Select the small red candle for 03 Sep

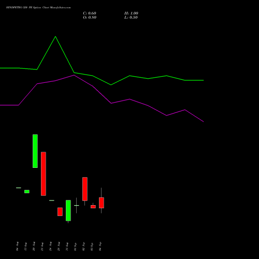(93, 207)
